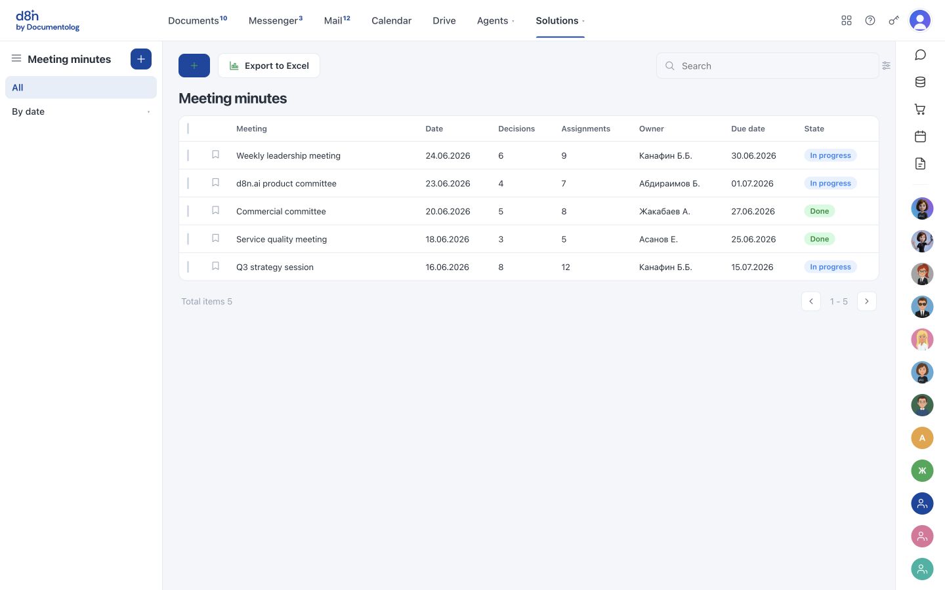Screen dimensions: 945x590
Task: Click owner Абдираимов Б. cell
Action: tap(669, 184)
